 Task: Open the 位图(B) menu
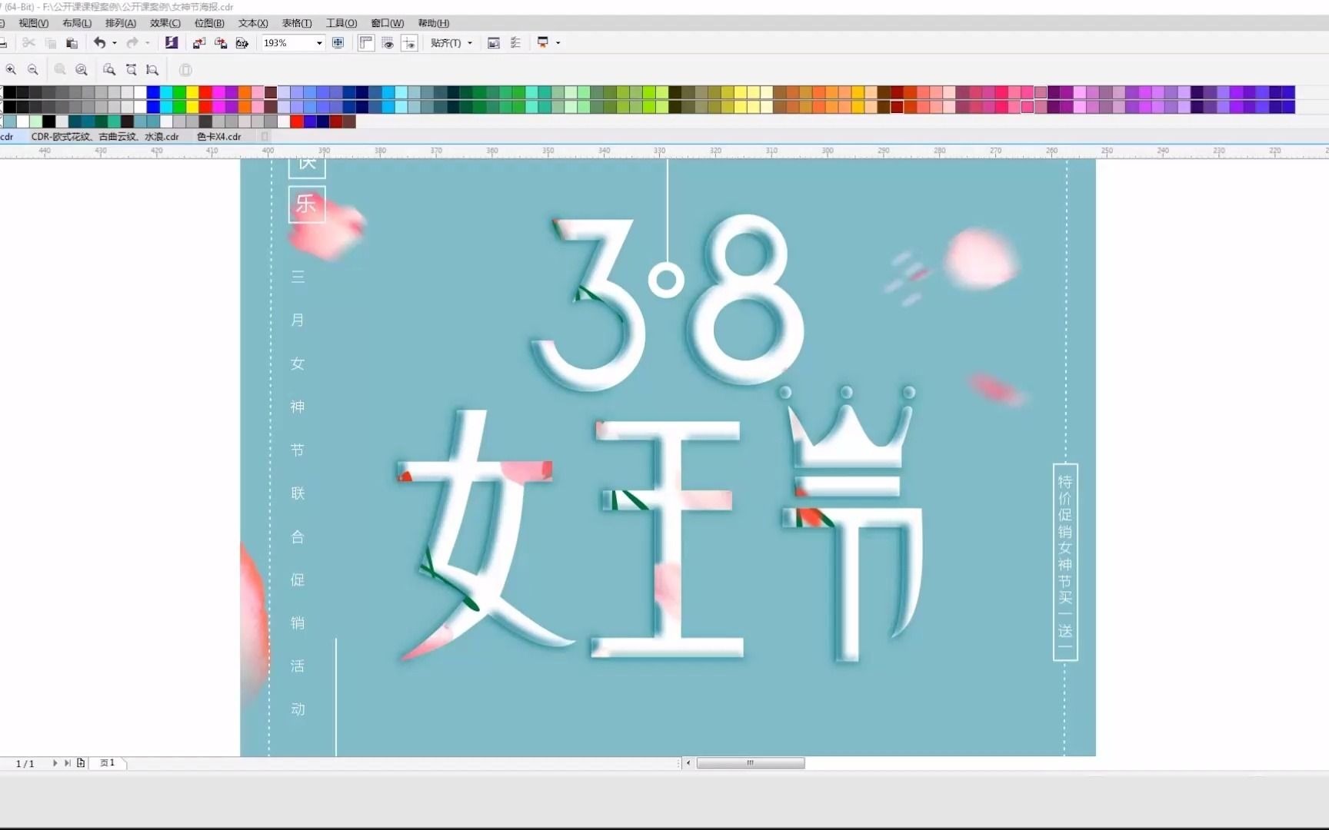click(x=209, y=23)
